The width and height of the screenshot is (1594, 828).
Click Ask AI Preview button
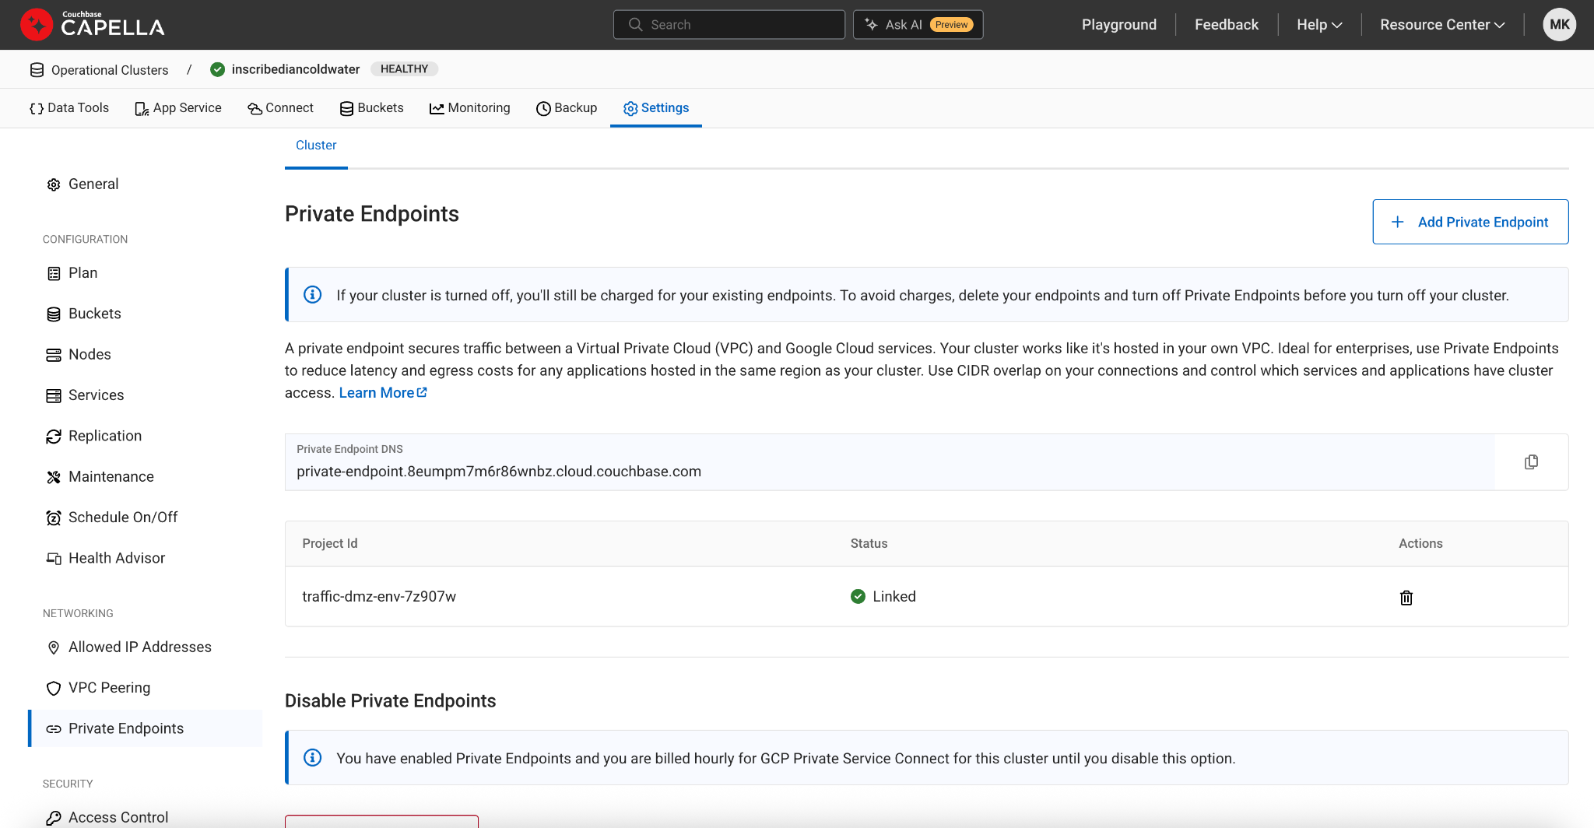(x=918, y=25)
